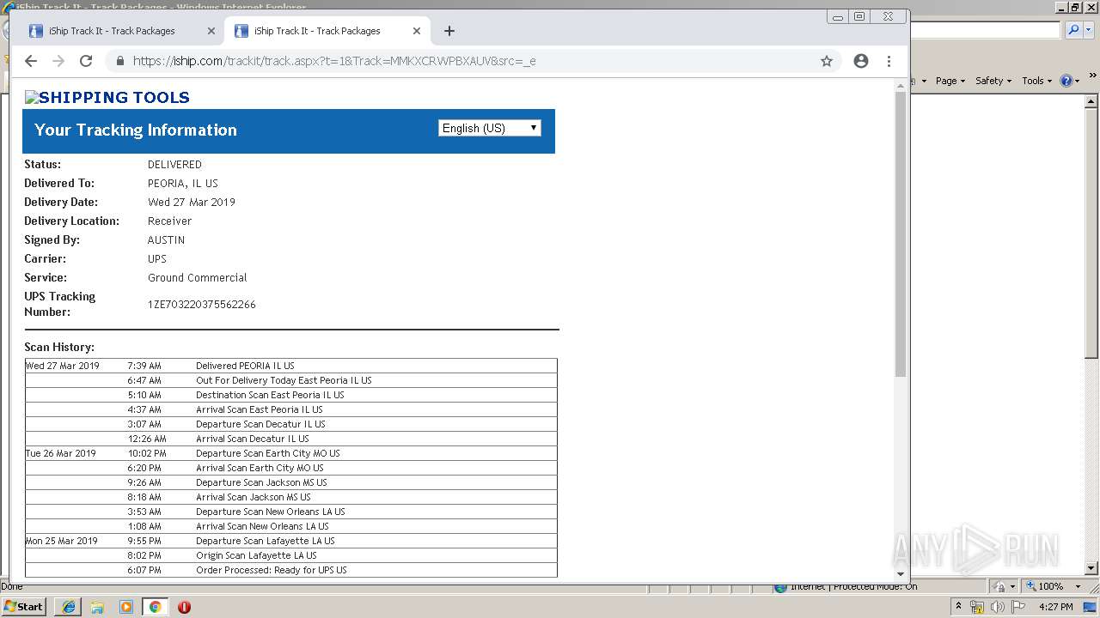Click 'Arrival Scan New Orleans LA US' row
Image resolution: width=1100 pixels, height=618 pixels.
pos(290,526)
